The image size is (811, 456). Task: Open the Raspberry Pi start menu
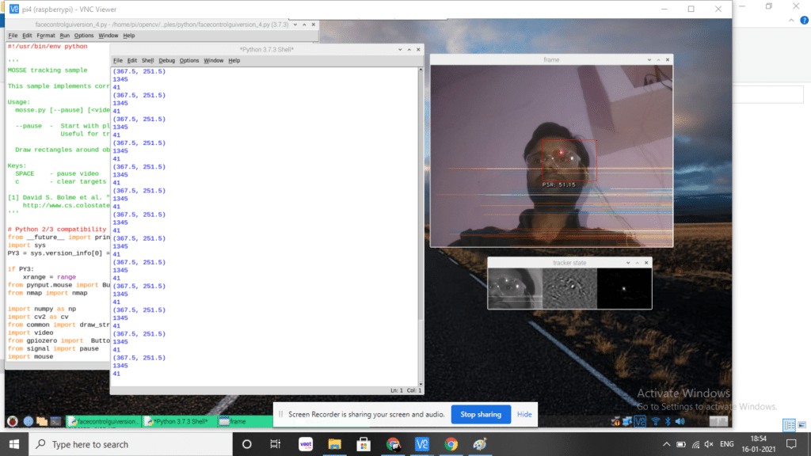11,420
